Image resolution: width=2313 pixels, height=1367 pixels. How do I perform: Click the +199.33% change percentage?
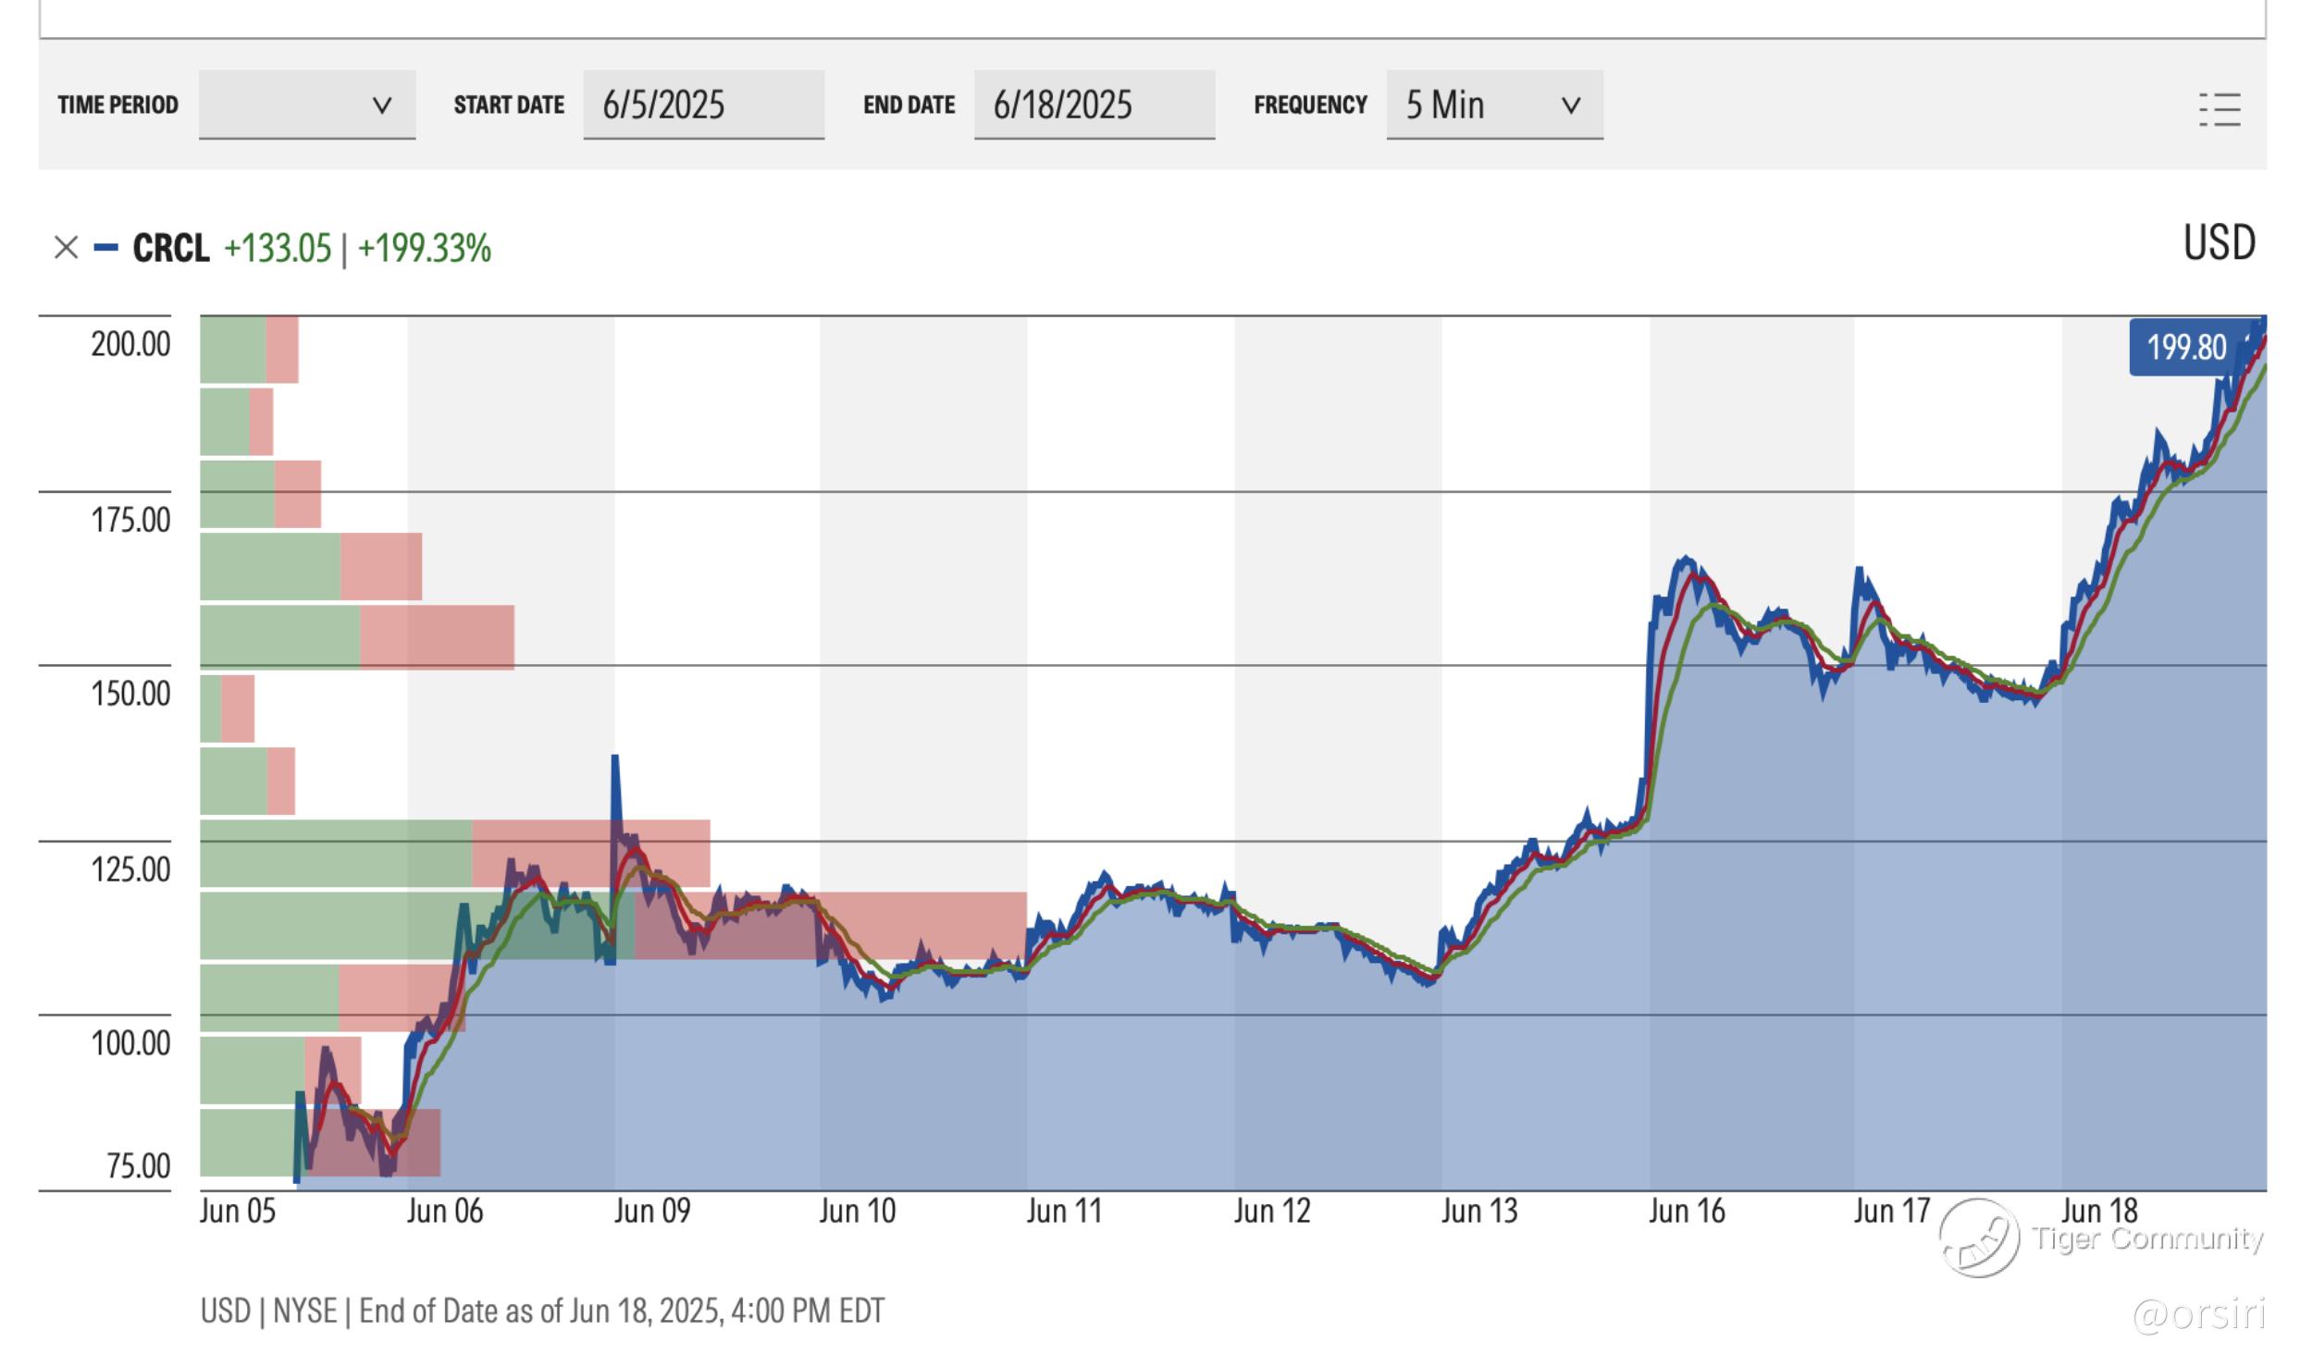(424, 248)
